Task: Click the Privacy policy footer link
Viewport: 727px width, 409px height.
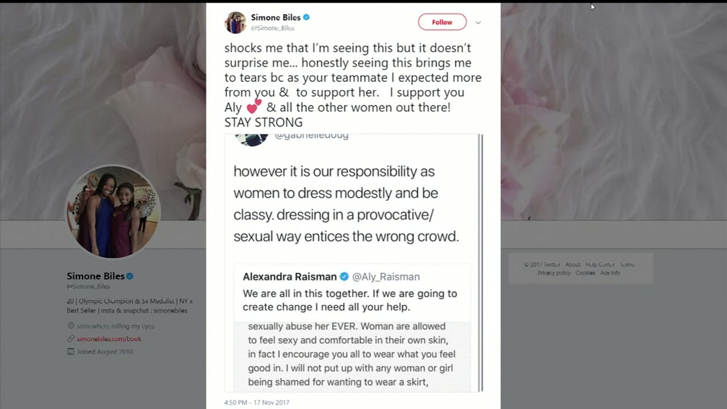Action: pyautogui.click(x=554, y=273)
